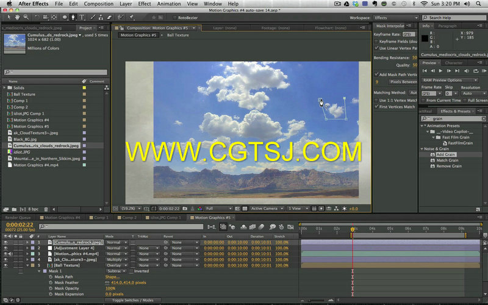Click the Effects & Presets search field
This screenshot has width=488, height=305.
pyautogui.click(x=453, y=118)
